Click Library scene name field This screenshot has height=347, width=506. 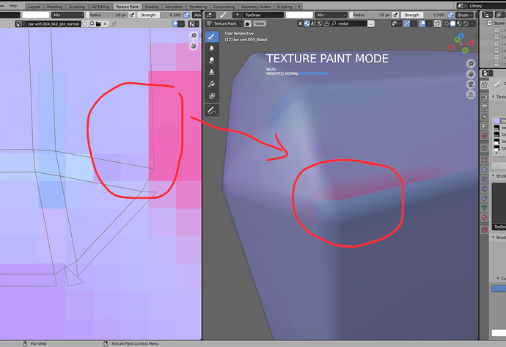pos(487,6)
